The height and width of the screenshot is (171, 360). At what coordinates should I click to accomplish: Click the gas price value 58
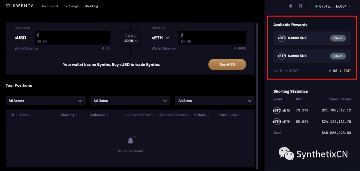[335, 71]
